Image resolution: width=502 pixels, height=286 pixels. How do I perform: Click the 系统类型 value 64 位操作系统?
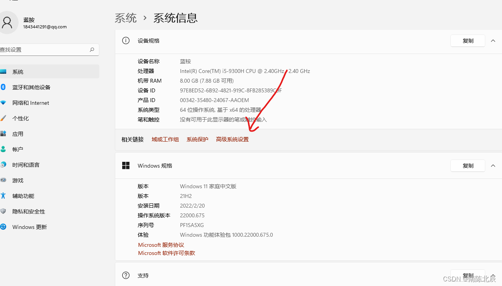(221, 110)
